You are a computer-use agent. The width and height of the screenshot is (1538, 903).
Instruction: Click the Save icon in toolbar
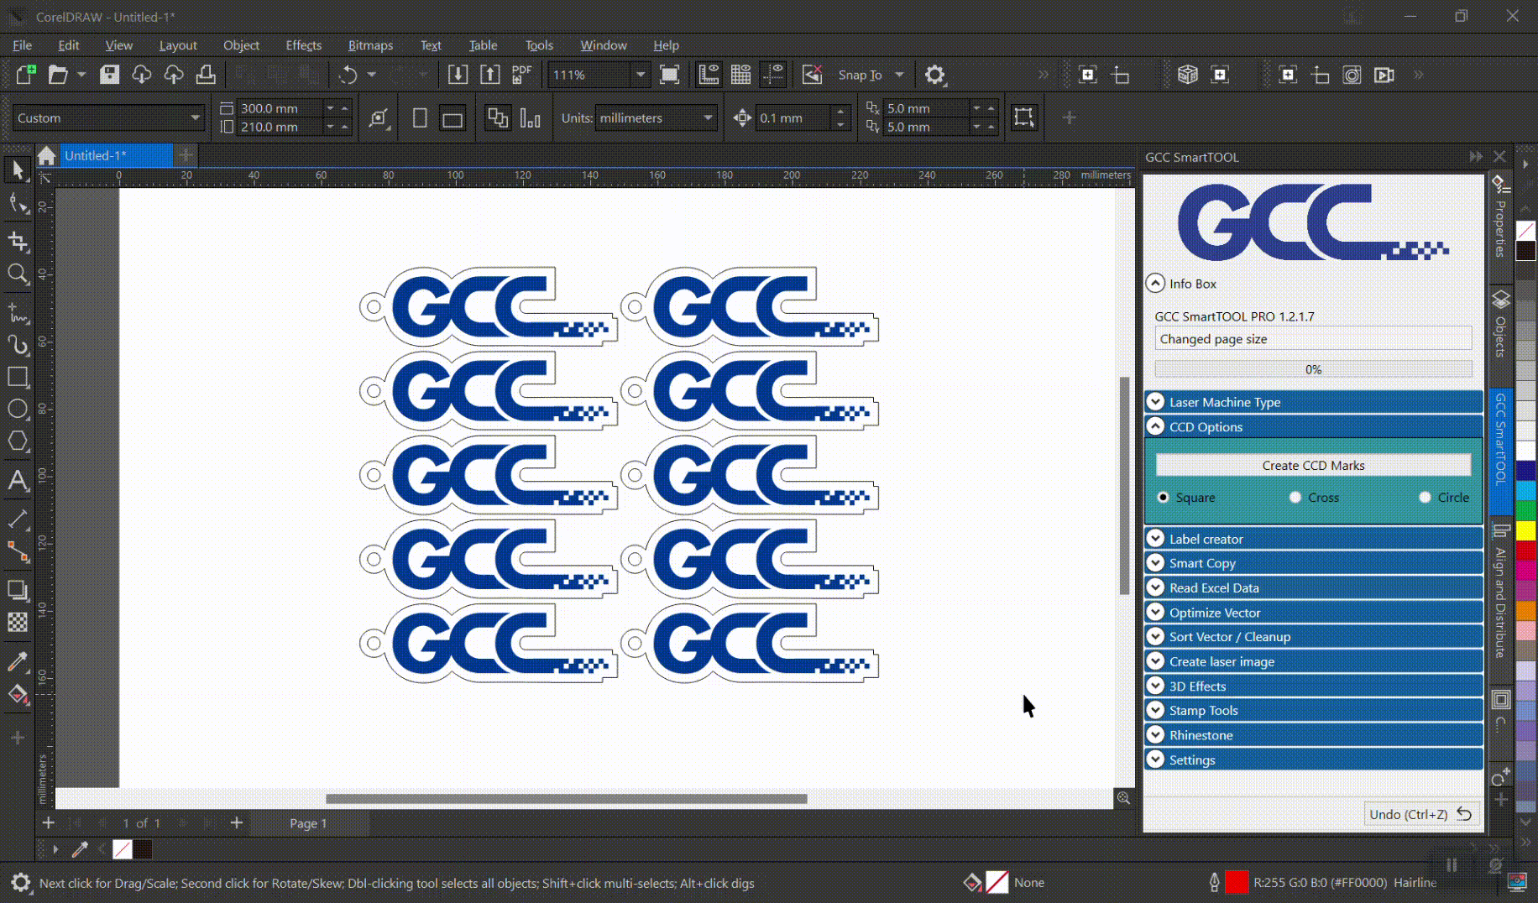(109, 75)
